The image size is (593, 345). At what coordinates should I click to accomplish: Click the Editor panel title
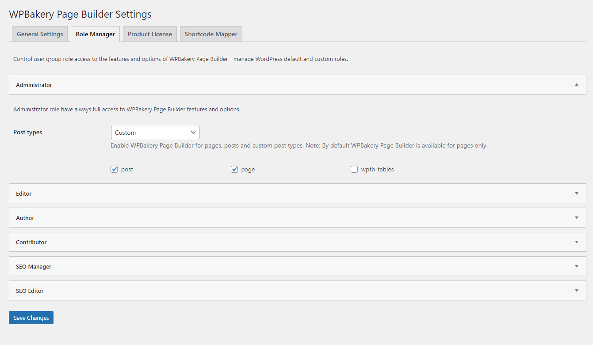click(24, 193)
